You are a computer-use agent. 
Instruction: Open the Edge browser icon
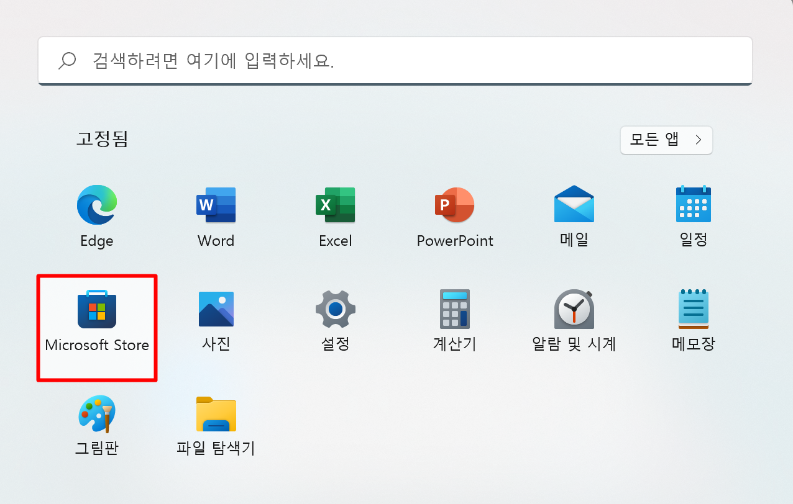(97, 205)
